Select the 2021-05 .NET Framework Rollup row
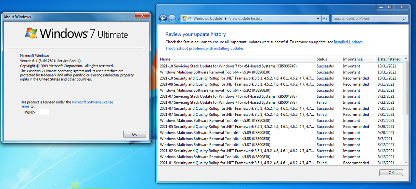This screenshot has height=189, width=416. pyautogui.click(x=281, y=127)
